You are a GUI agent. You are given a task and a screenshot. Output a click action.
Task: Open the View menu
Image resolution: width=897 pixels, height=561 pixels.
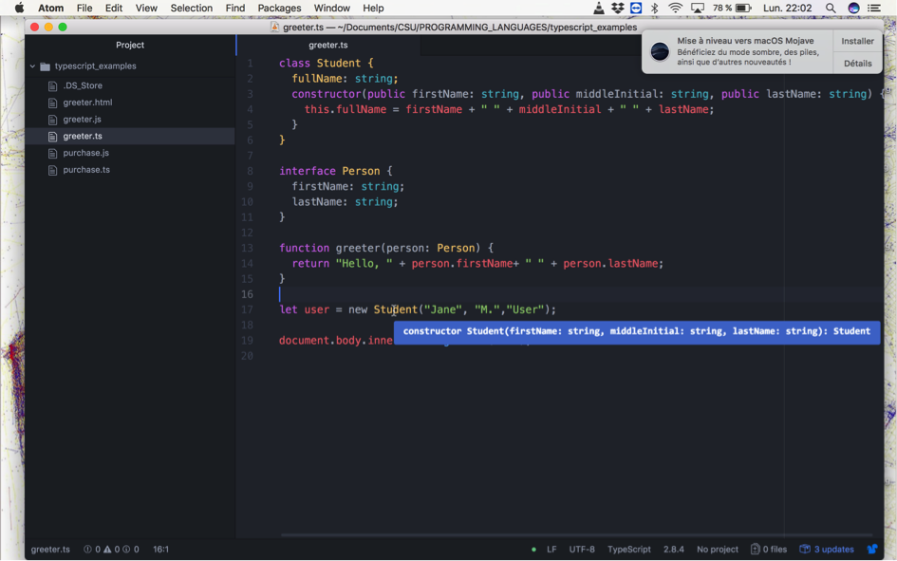tap(146, 8)
